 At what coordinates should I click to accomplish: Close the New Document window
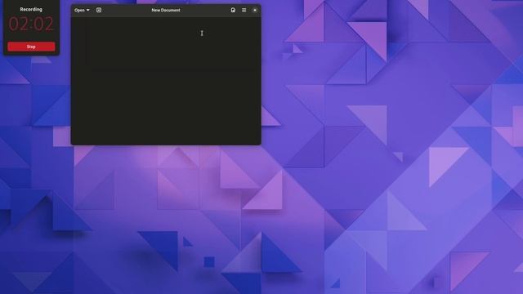click(x=255, y=10)
